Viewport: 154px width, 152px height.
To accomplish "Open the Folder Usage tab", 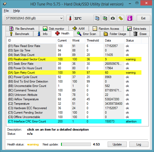I will (115, 34).
